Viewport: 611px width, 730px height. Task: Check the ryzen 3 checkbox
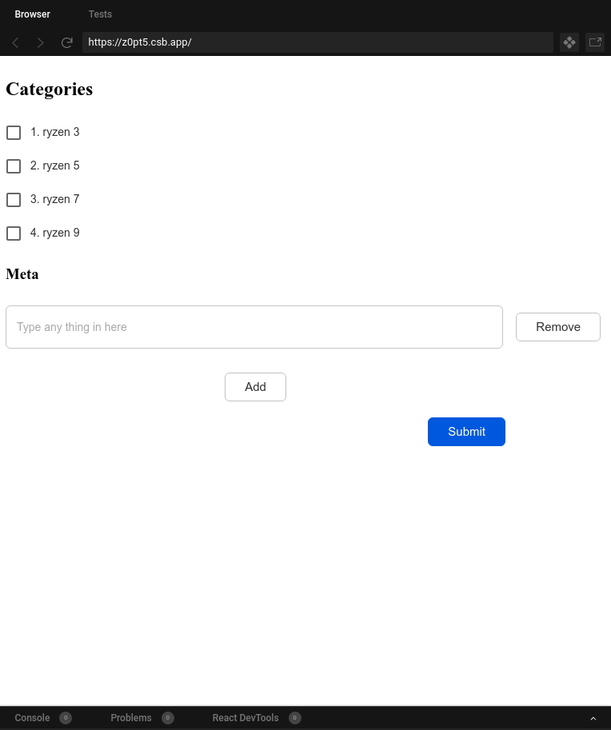coord(14,133)
